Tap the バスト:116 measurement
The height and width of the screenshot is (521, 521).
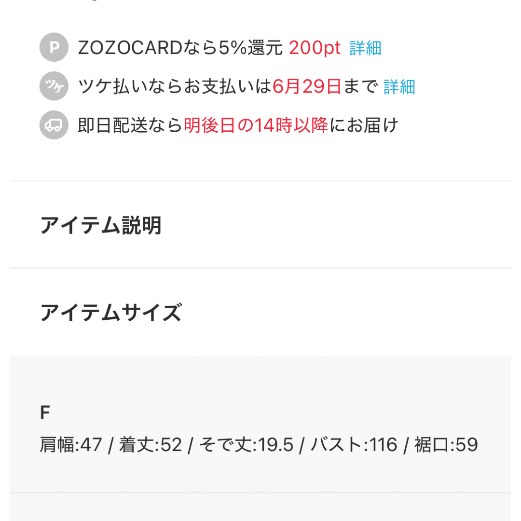(354, 445)
